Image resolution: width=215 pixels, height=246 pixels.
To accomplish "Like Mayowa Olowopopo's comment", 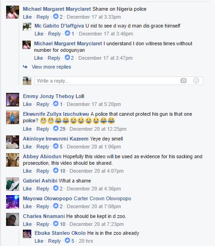I will pyautogui.click(x=27, y=206).
